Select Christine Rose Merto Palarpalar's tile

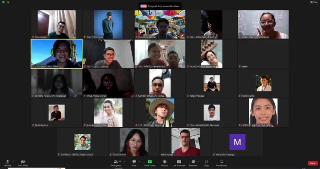click(x=56, y=83)
